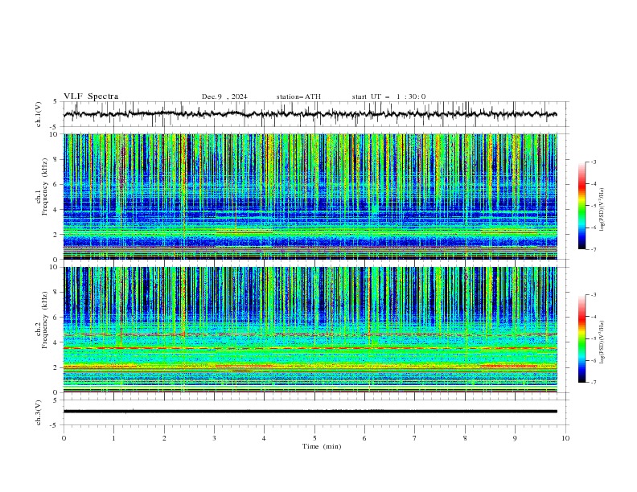Screen dimensions: 637x492
Task: Click time axis tick label "9"
Action: point(515,438)
